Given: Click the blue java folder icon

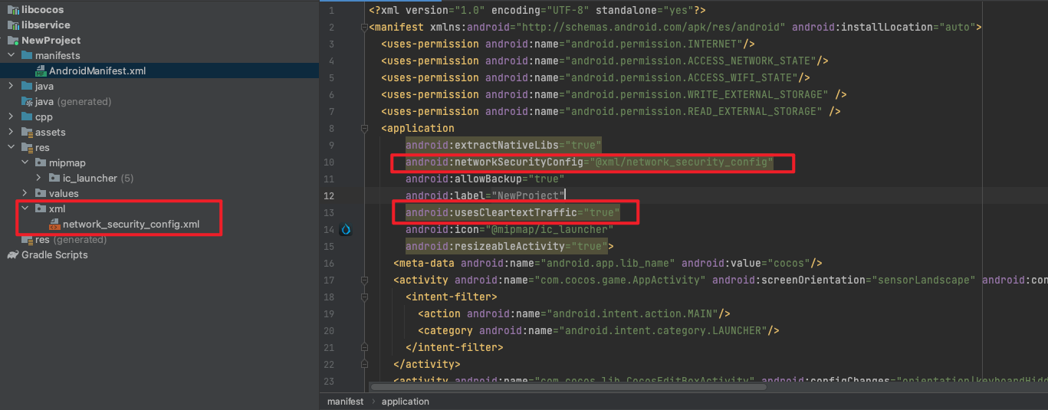Looking at the screenshot, I should [x=27, y=87].
